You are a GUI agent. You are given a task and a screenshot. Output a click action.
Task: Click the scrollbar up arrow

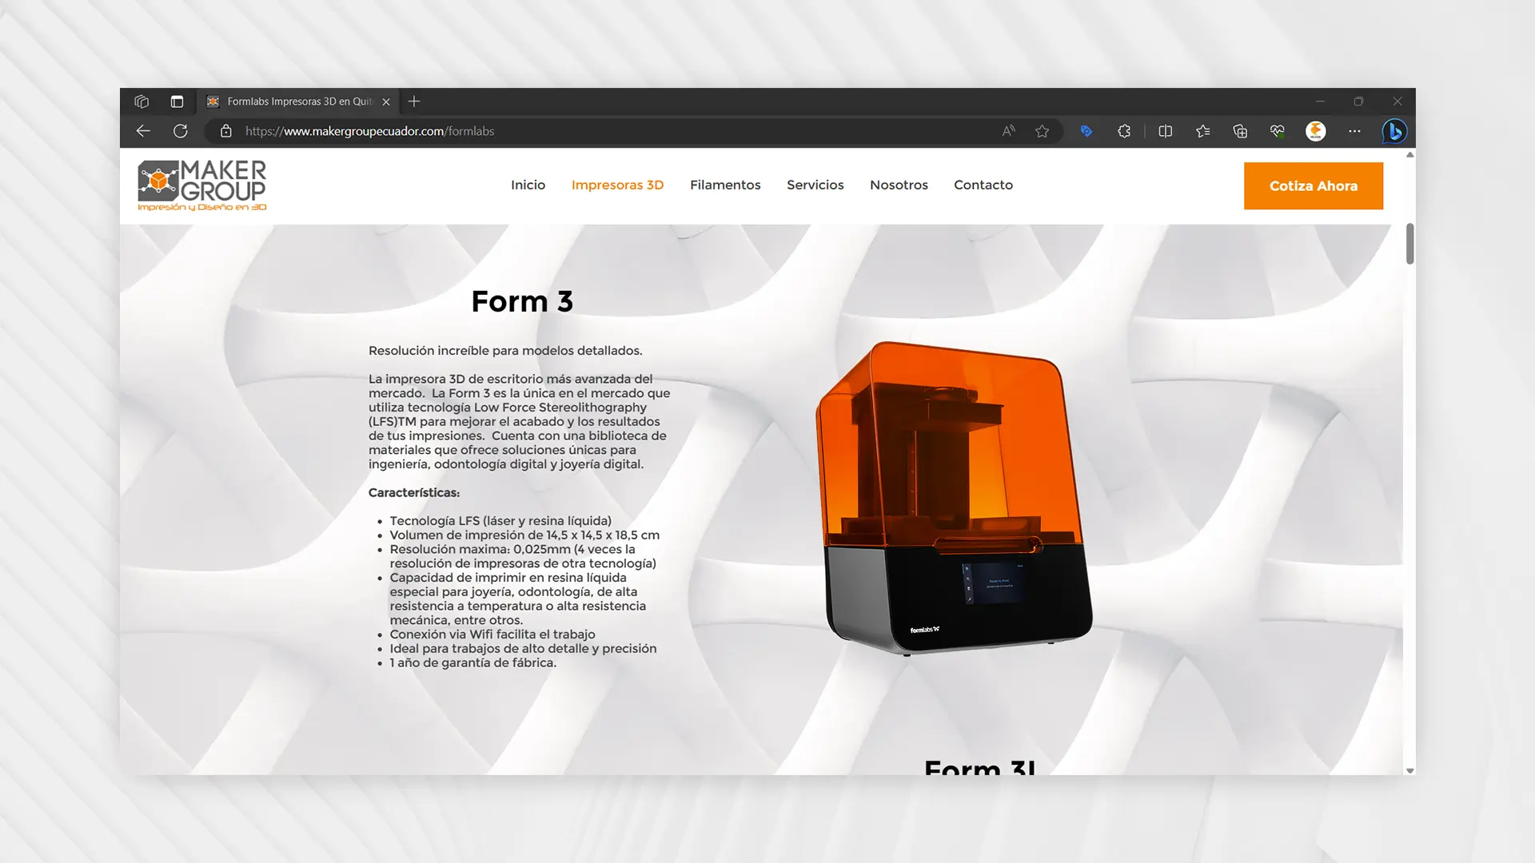click(1409, 154)
